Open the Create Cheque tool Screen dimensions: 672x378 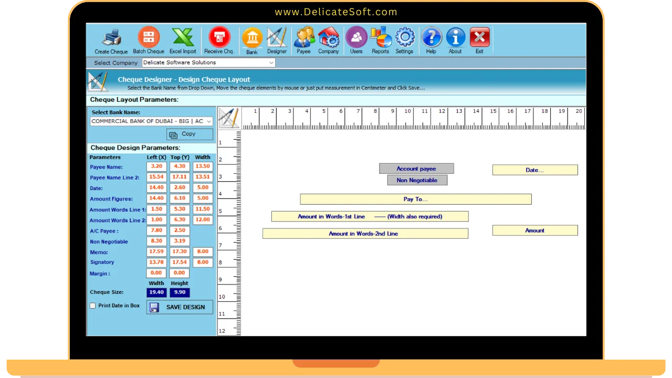click(x=111, y=41)
